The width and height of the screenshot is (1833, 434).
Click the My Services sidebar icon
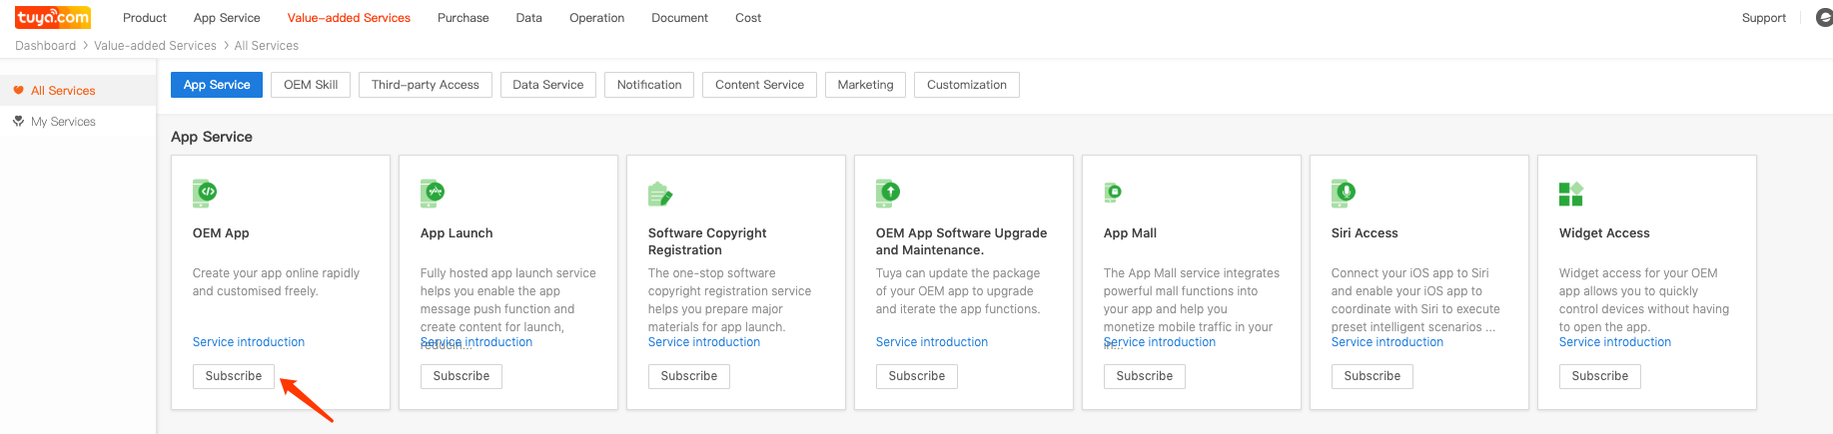click(x=18, y=121)
